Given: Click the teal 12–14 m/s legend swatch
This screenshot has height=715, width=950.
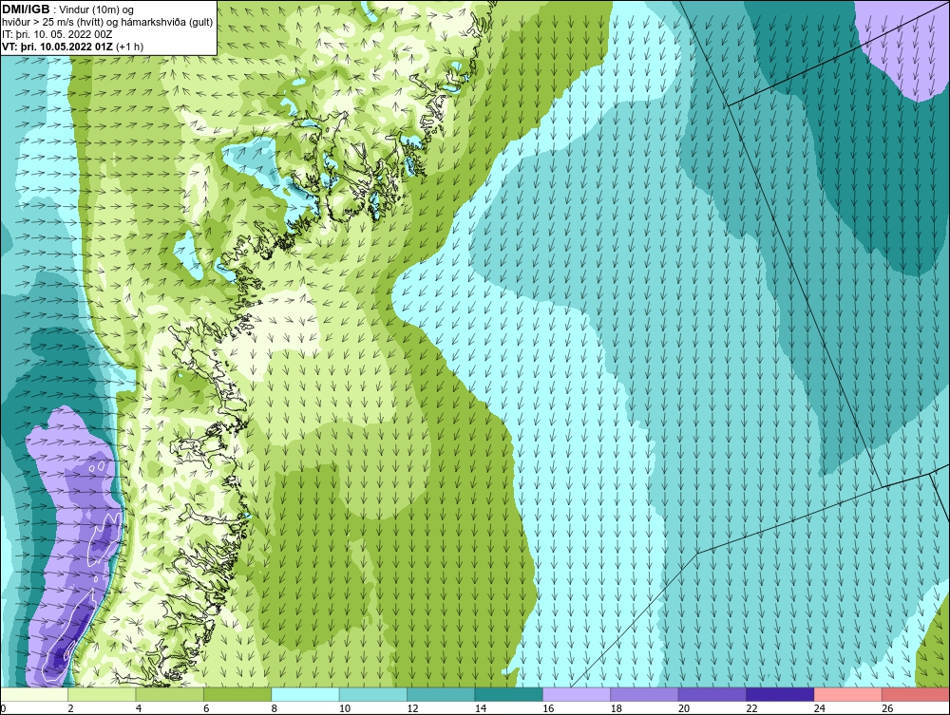Looking at the screenshot, I should (441, 694).
